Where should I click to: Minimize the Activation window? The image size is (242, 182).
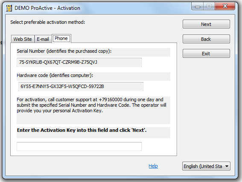point(197,6)
